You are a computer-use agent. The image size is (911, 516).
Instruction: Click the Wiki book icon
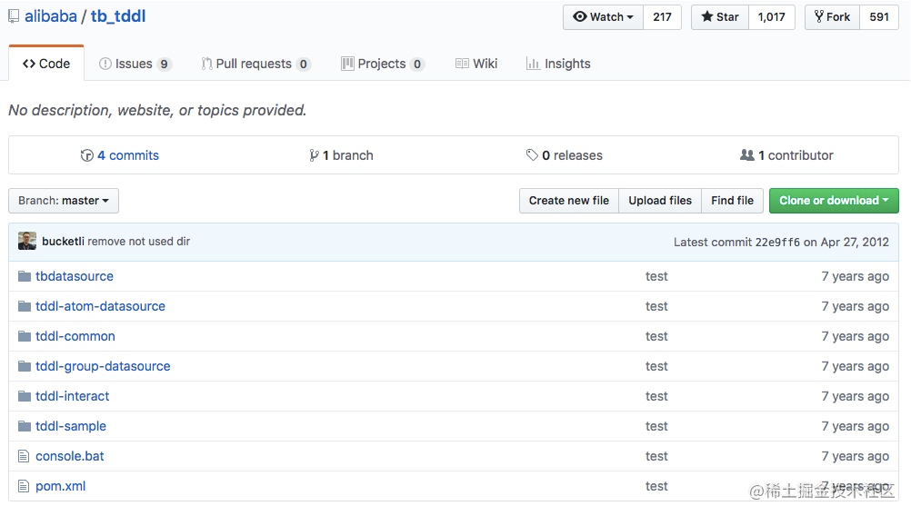tap(462, 64)
